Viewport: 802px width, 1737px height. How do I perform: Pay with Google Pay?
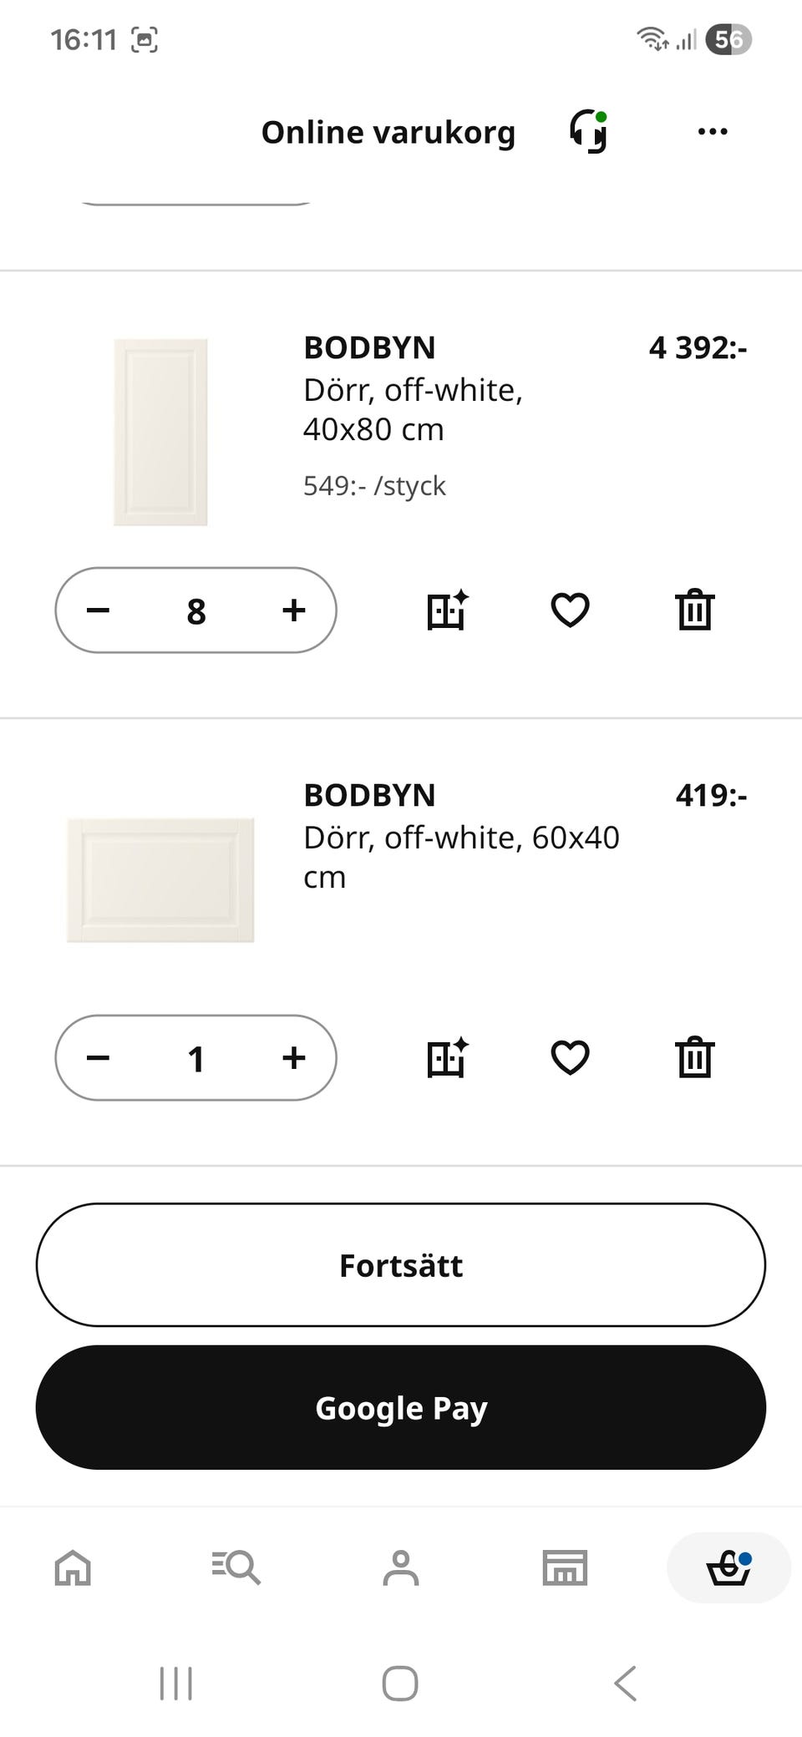point(401,1407)
